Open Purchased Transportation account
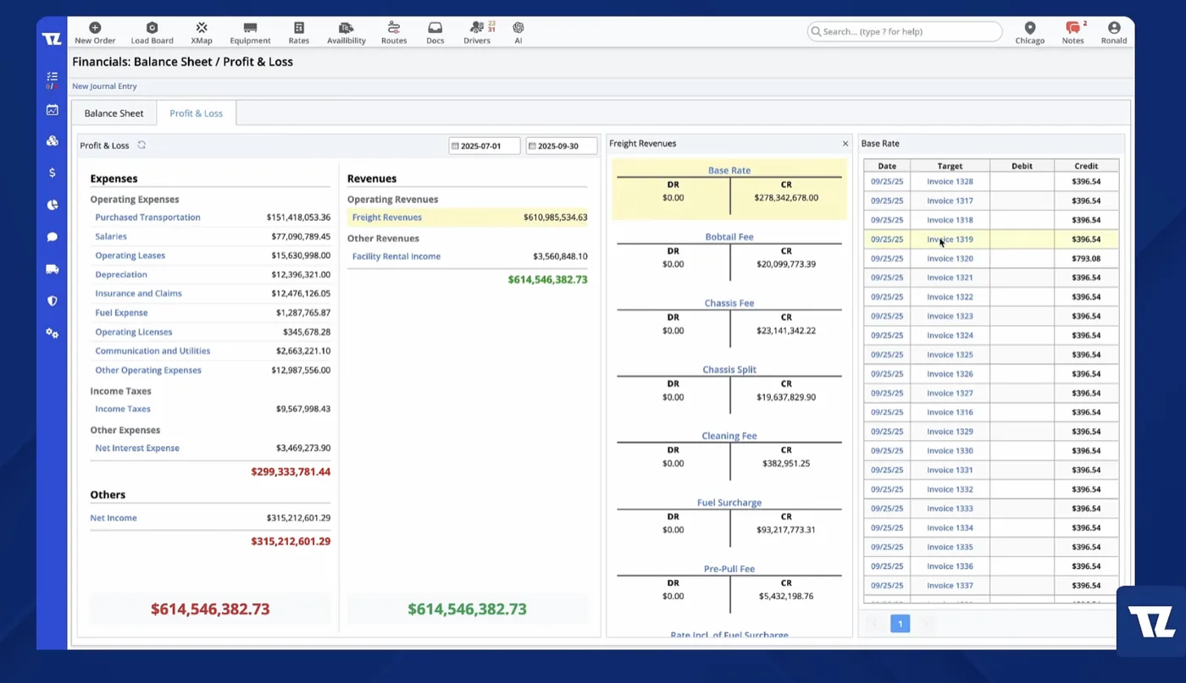 (147, 218)
